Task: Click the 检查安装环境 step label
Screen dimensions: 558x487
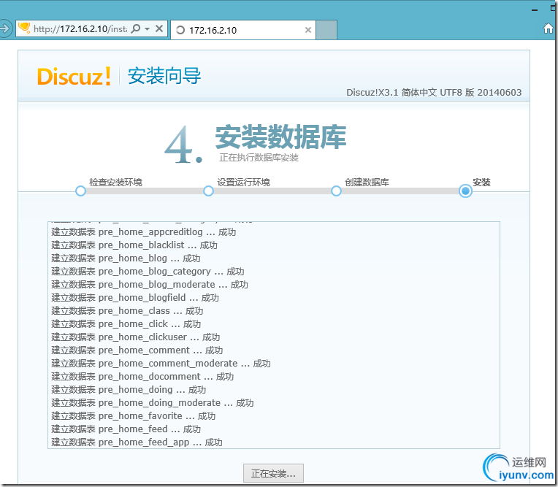Action: click(115, 183)
